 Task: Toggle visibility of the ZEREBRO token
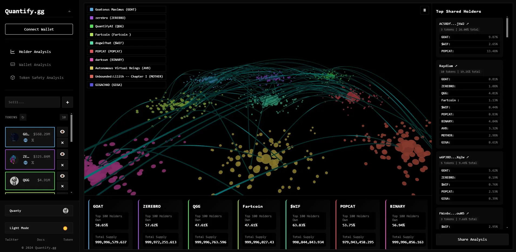[x=62, y=154]
